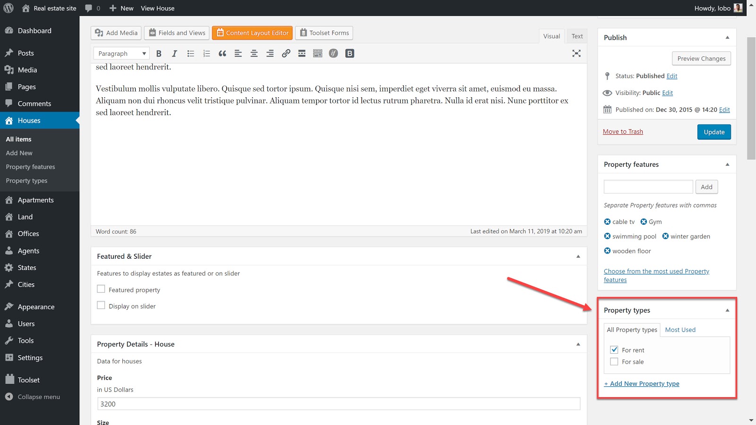Check the Featured property checkbox
This screenshot has width=756, height=425.
pos(101,289)
